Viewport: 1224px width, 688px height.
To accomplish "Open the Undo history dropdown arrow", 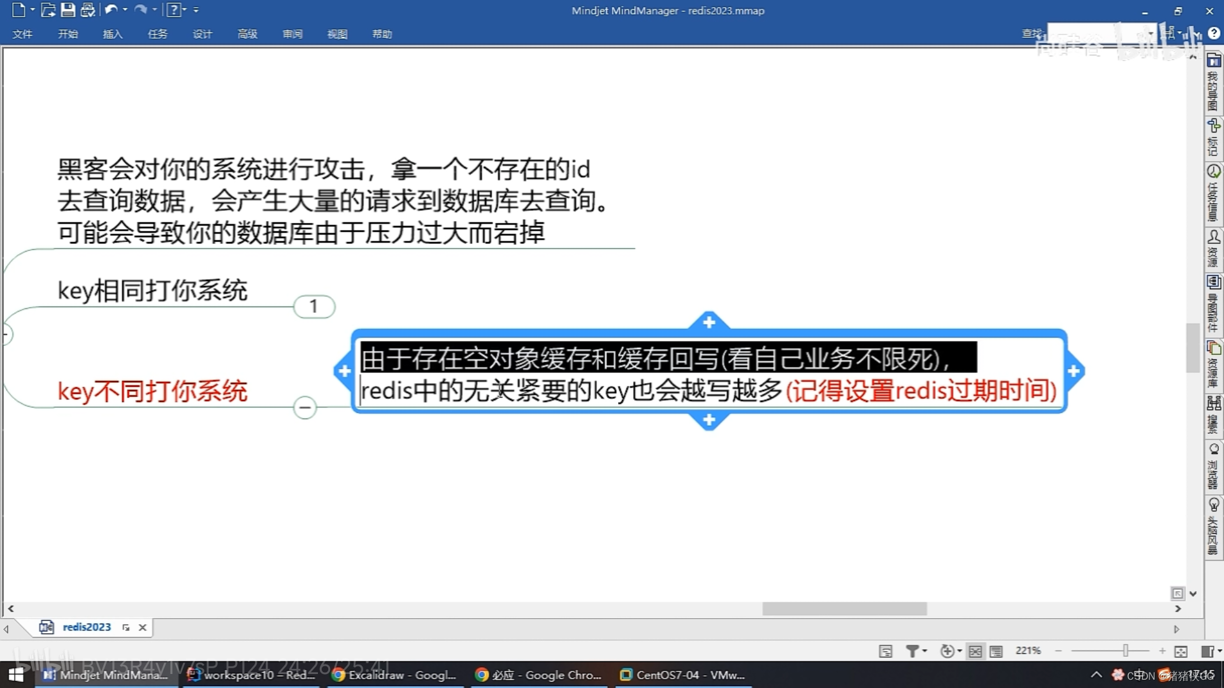I will click(125, 10).
